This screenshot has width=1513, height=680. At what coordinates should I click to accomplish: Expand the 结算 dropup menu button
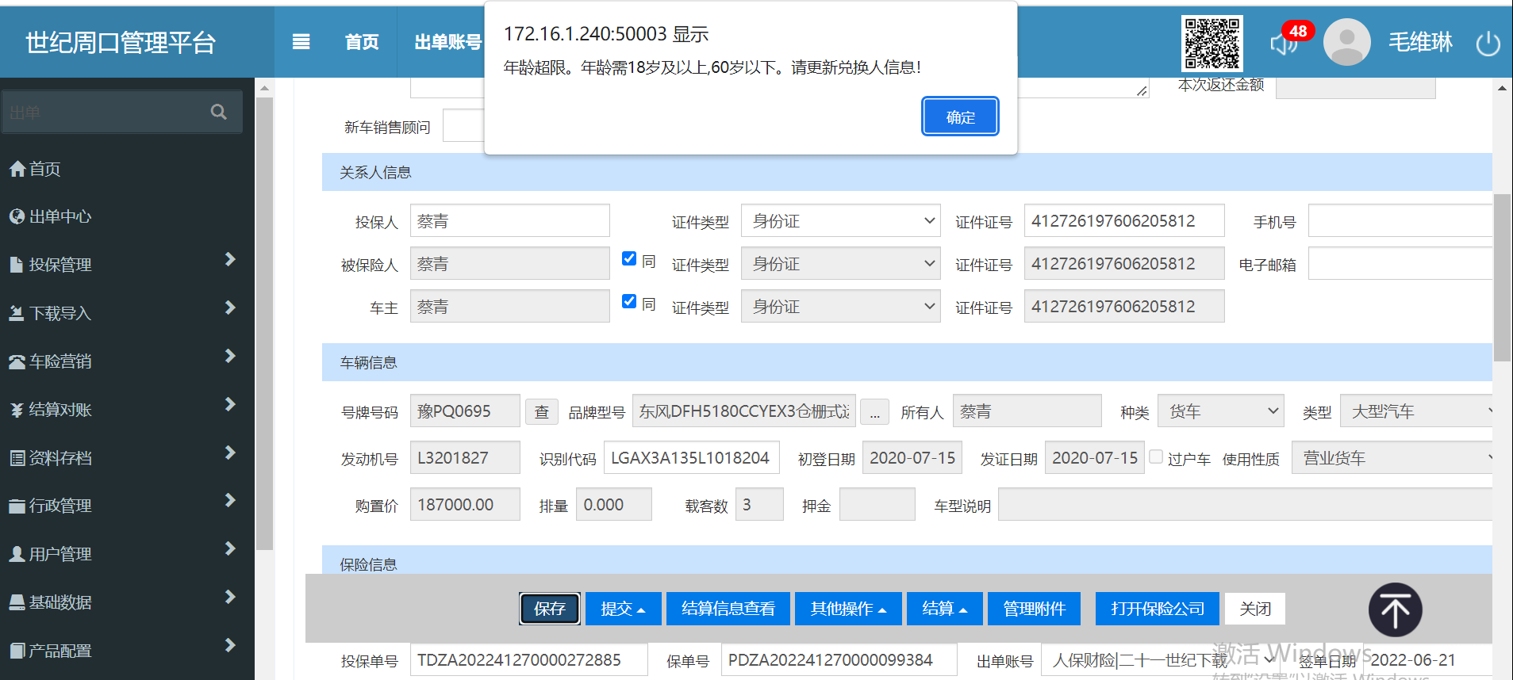(x=944, y=609)
